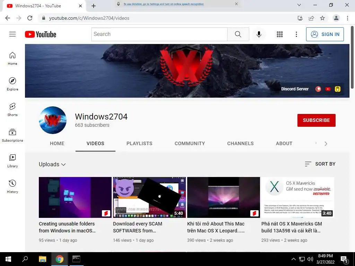Open the YouTube apps grid

coord(280,34)
